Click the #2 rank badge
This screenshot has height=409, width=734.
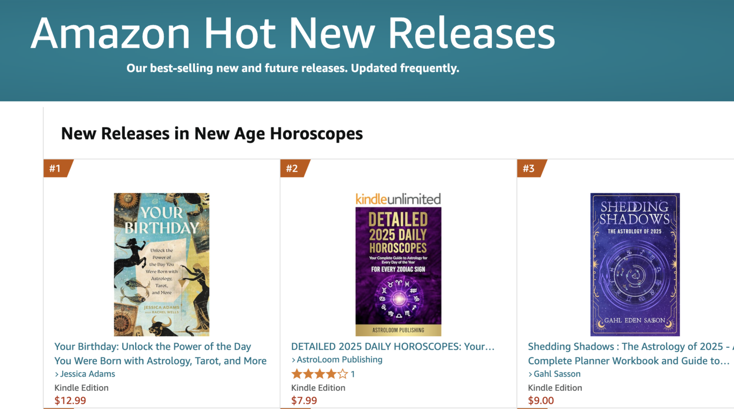coord(293,168)
